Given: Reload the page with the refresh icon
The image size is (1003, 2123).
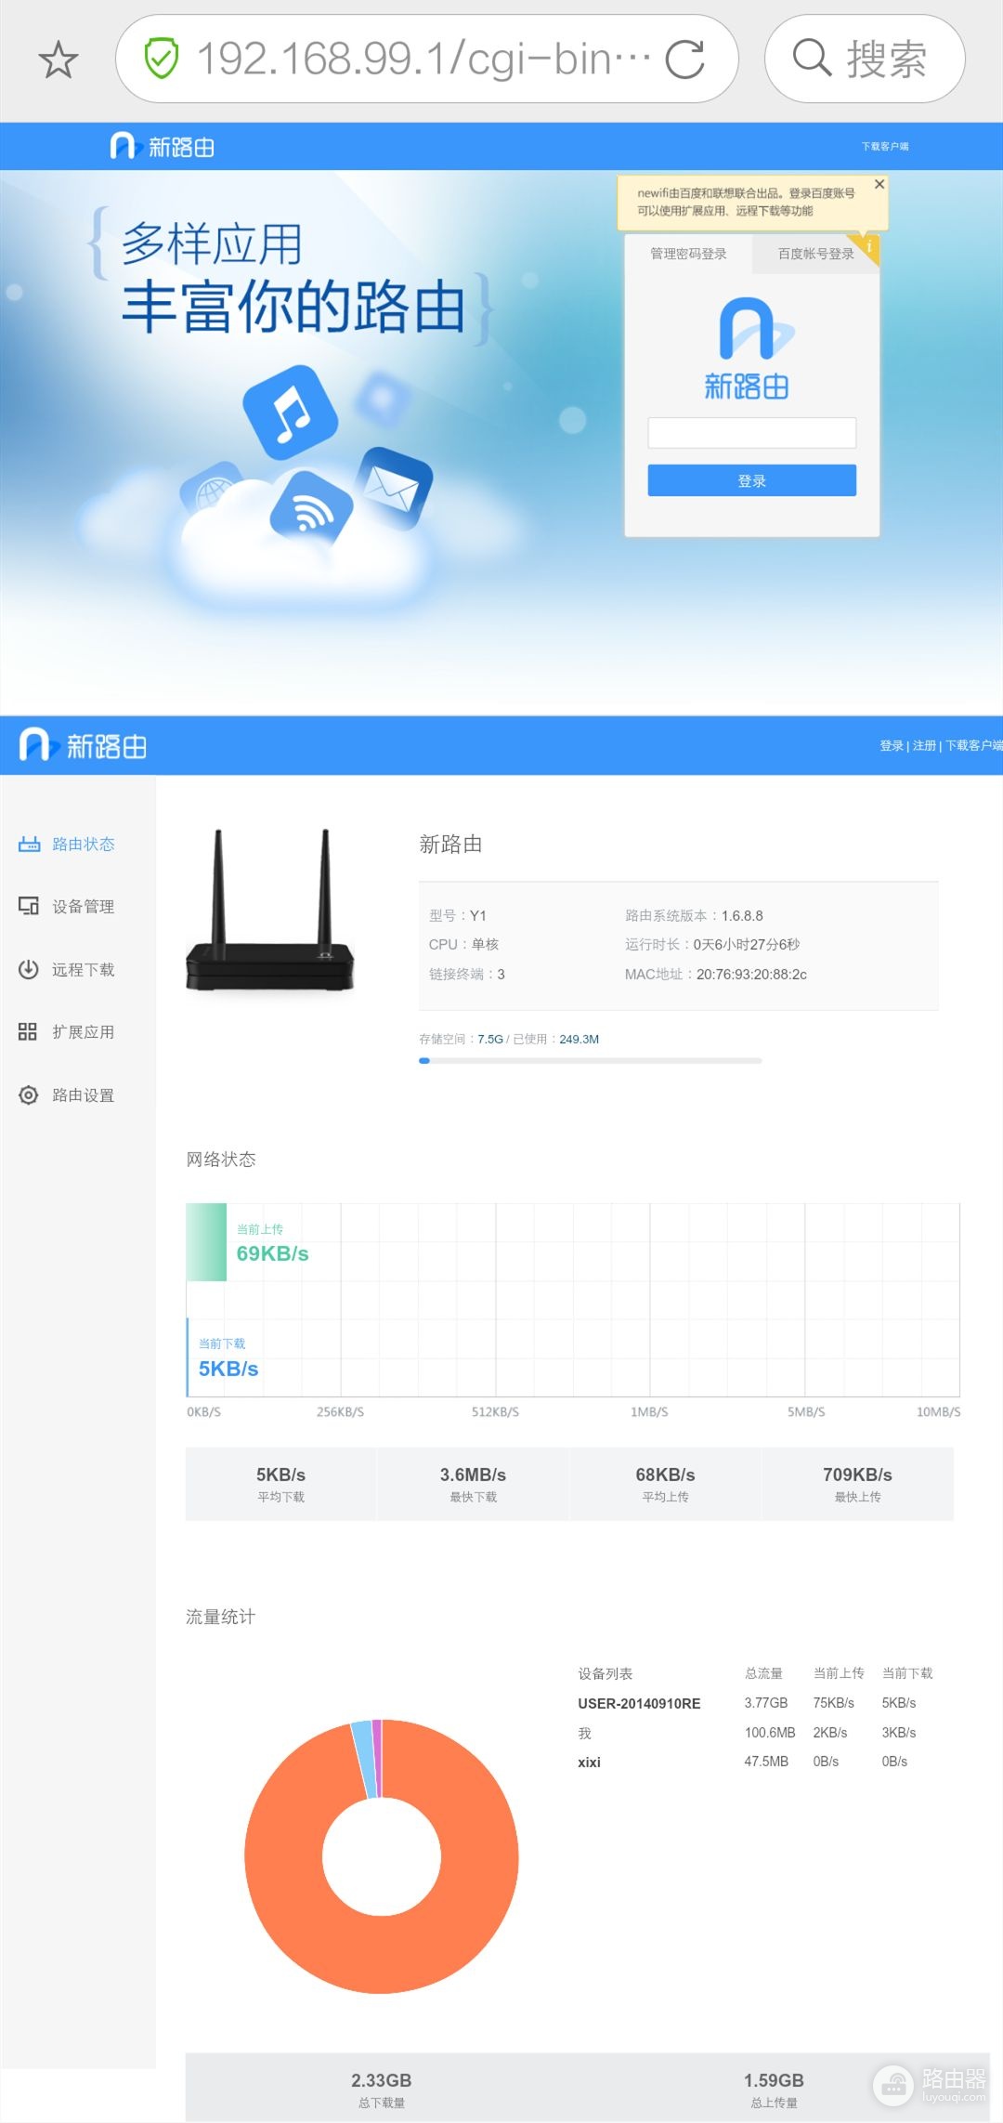Looking at the screenshot, I should point(685,59).
